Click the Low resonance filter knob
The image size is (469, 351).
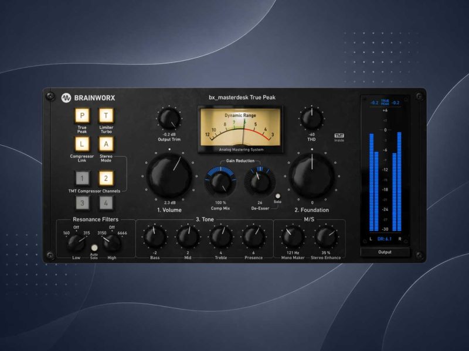click(x=76, y=243)
